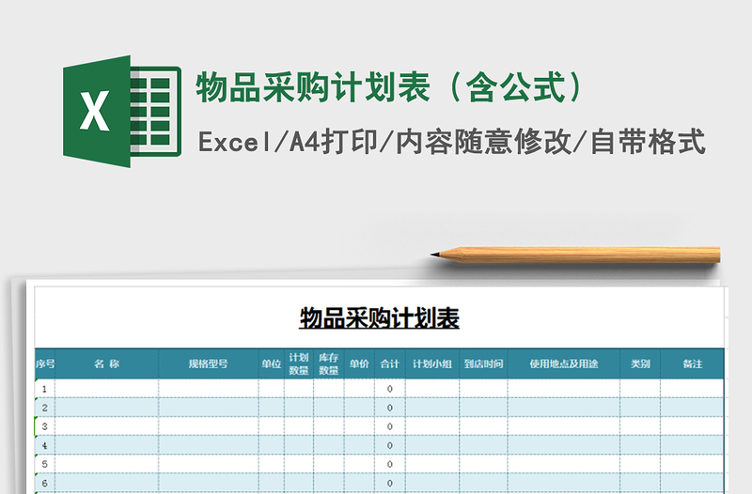Click the 规格型号 header cell

208,363
